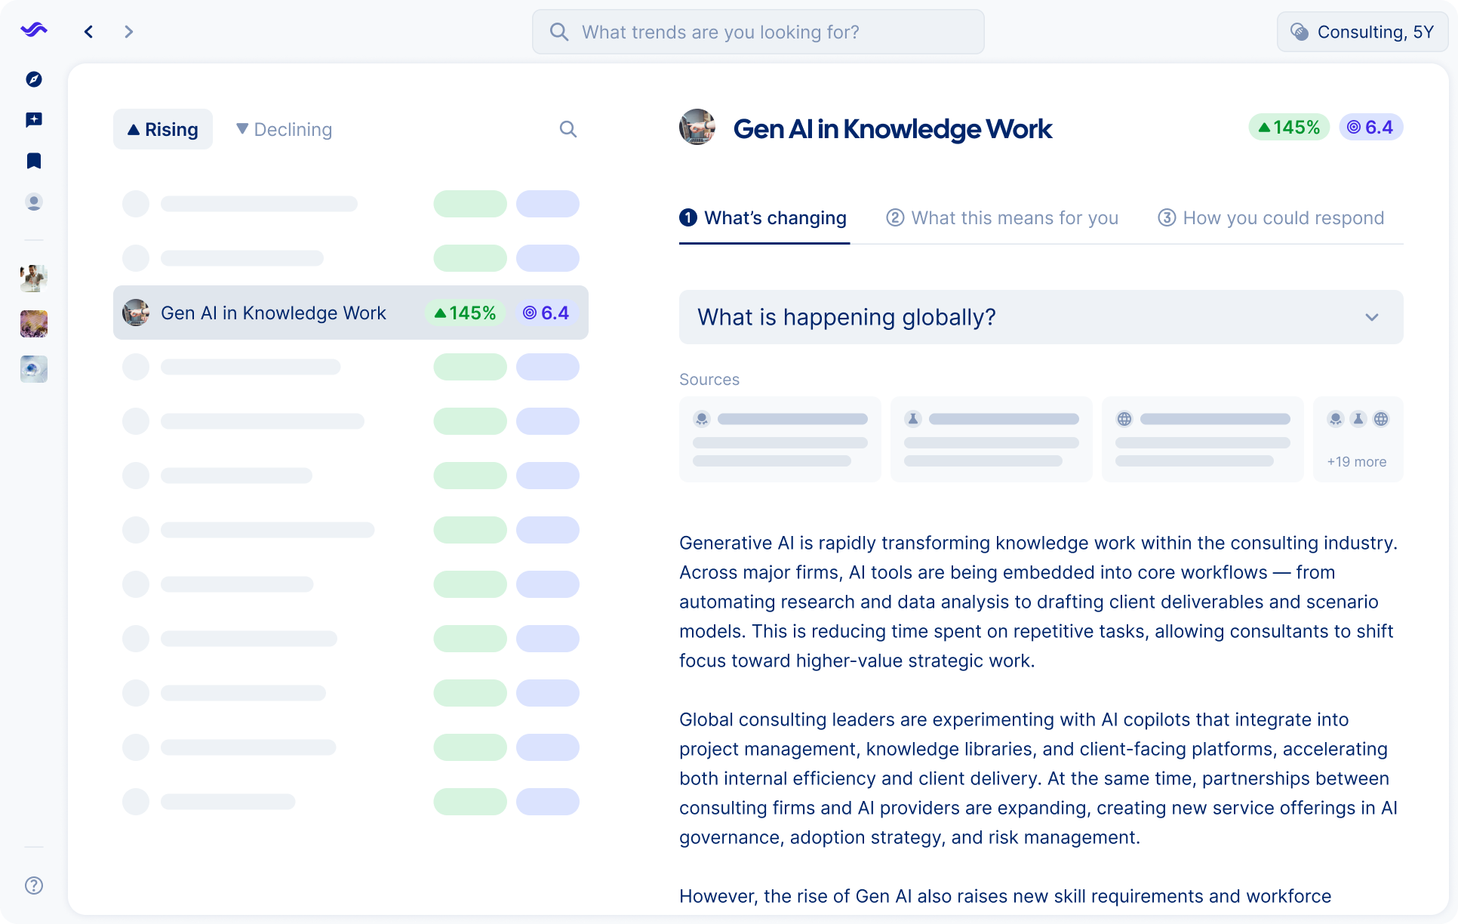Open saved bookmarks from sidebar
1458x924 pixels.
point(34,161)
